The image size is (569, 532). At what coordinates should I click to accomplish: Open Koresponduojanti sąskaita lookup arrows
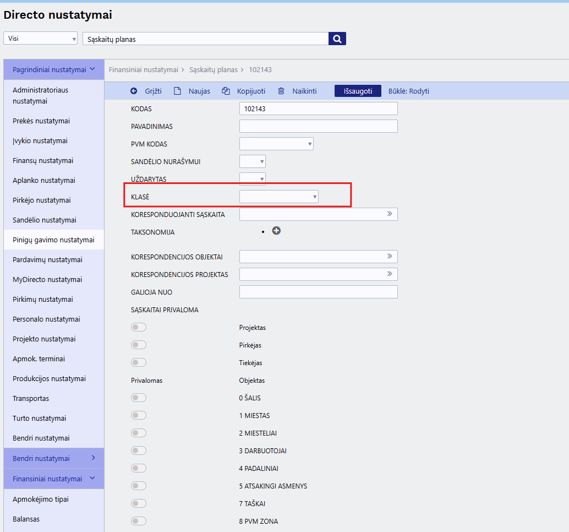390,214
